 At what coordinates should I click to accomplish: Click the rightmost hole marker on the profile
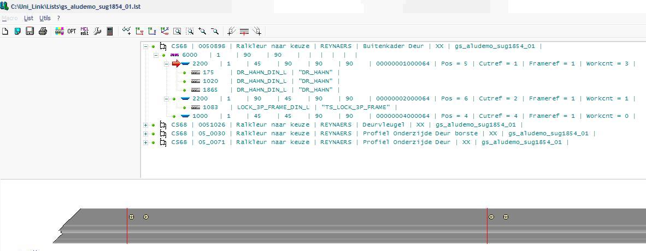pos(506,217)
